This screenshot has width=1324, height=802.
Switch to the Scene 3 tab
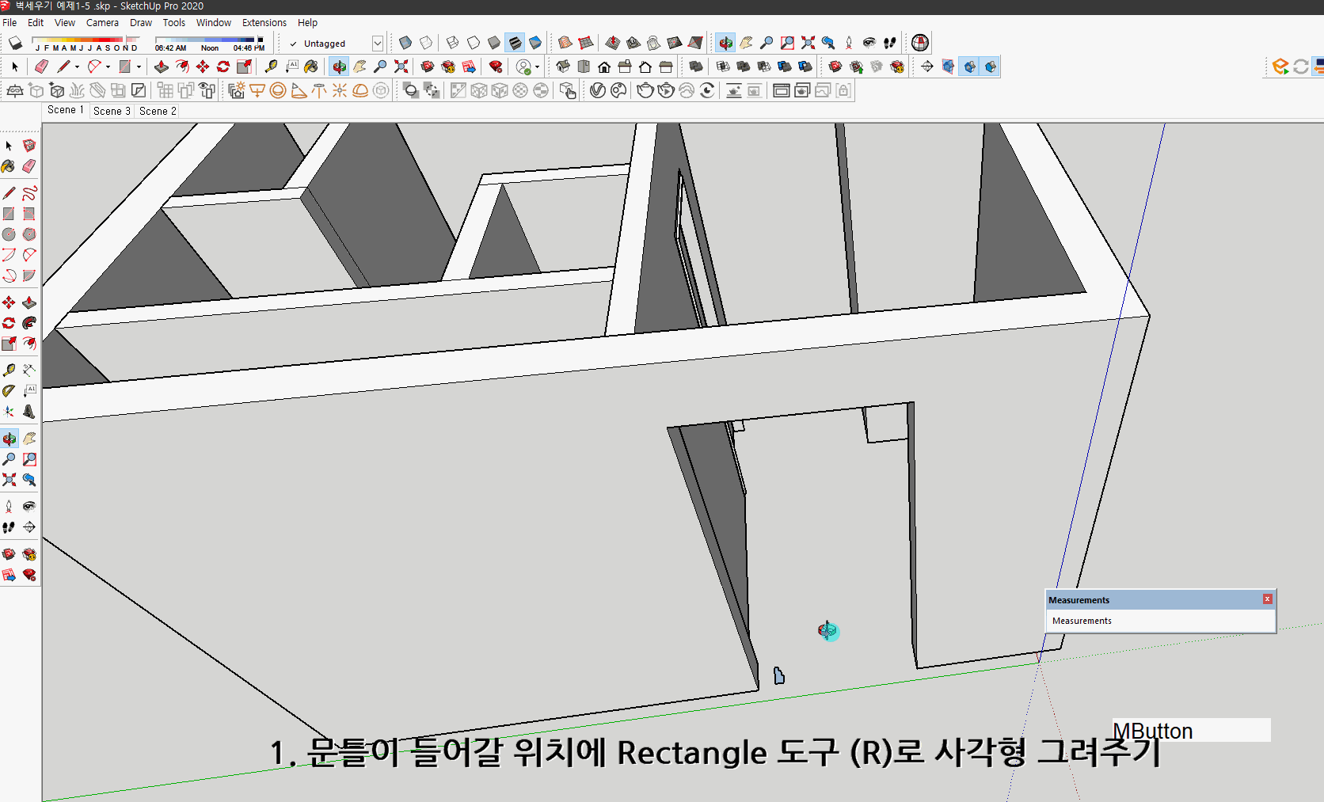pos(111,111)
